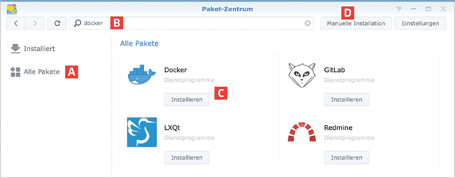Screen dimensions: 455x178
Task: Open Manuelle Installation
Action: (x=356, y=23)
